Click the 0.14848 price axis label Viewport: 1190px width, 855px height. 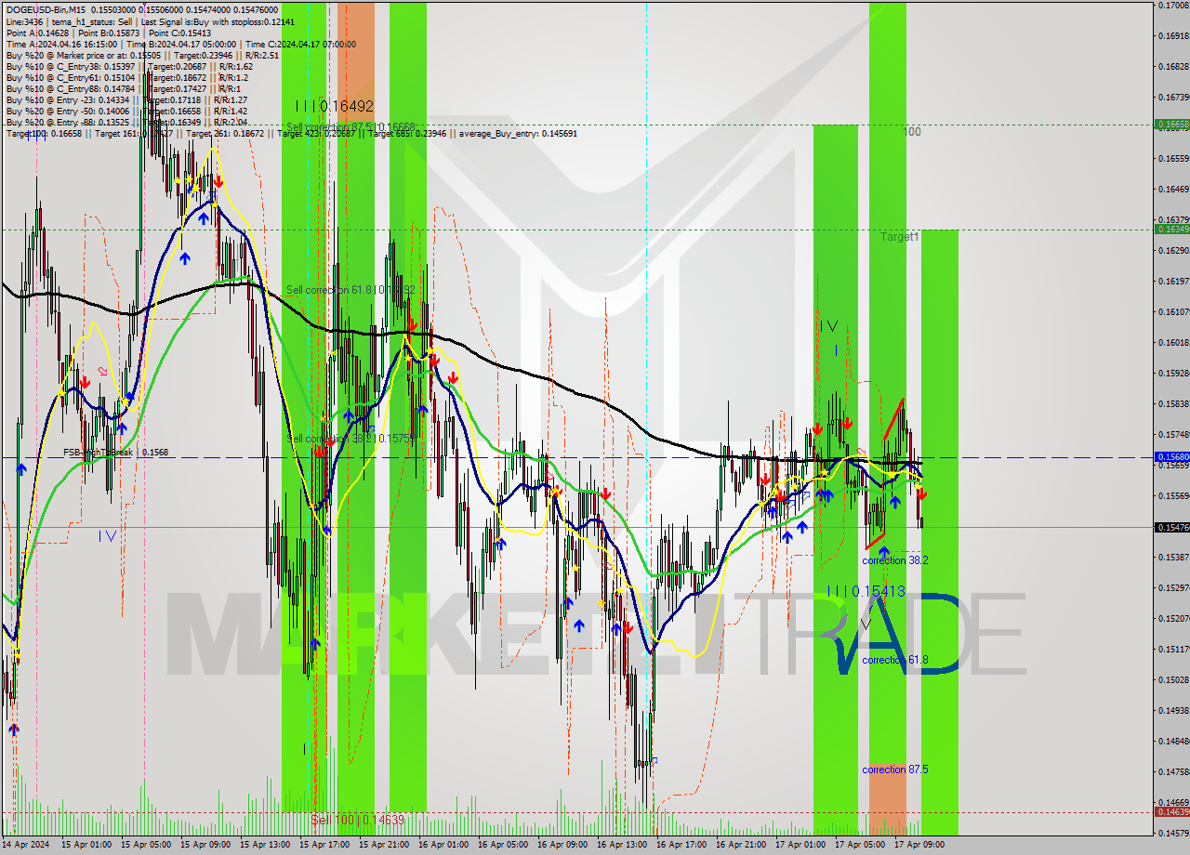tap(1172, 741)
